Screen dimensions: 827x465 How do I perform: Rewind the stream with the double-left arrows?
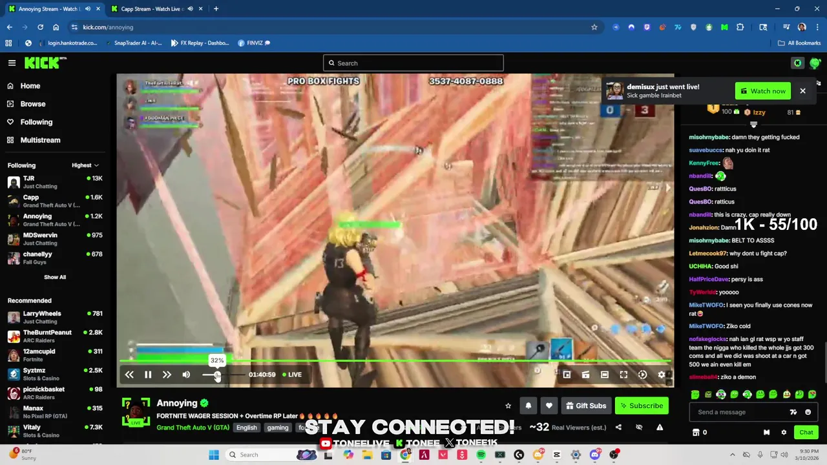[x=129, y=375]
